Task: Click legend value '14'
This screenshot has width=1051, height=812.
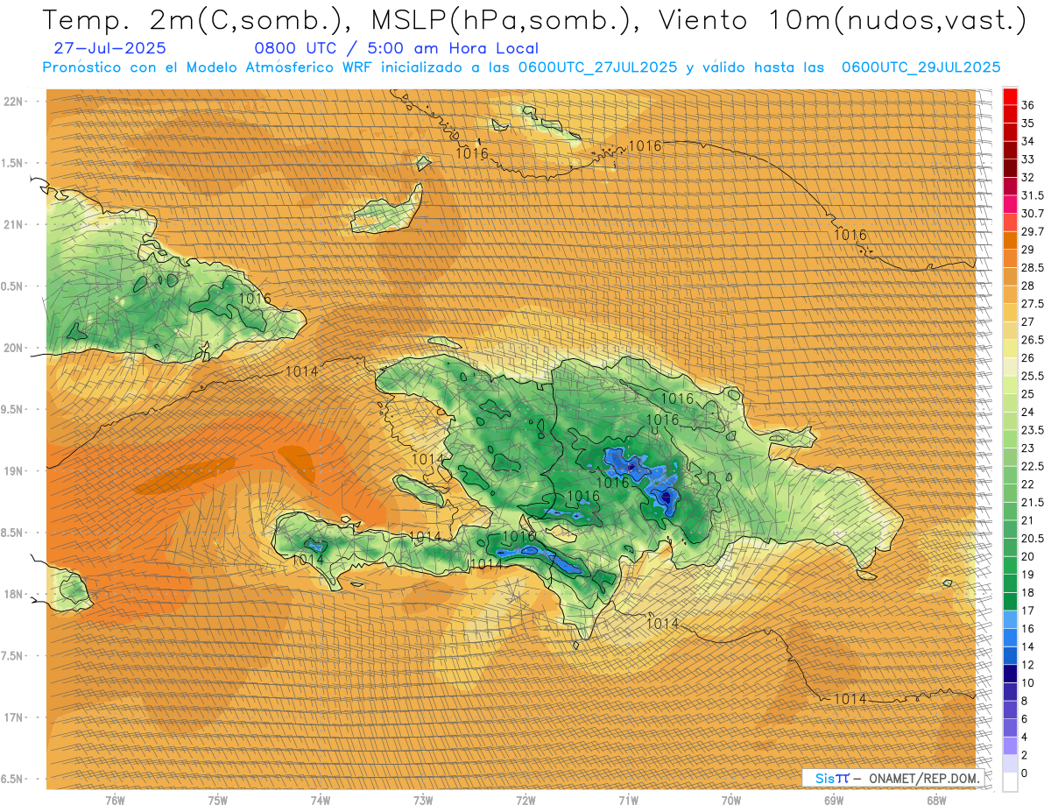Action: pyautogui.click(x=1028, y=646)
